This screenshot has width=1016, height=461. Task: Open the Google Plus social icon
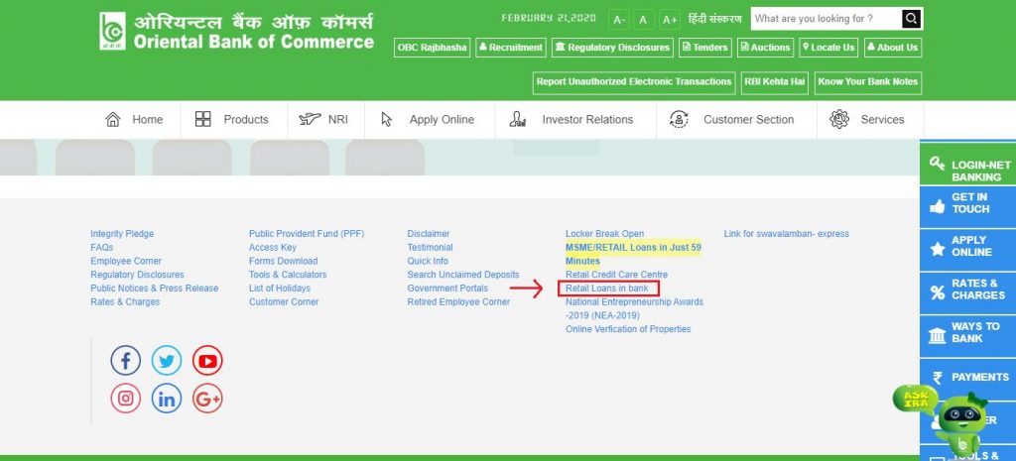pyautogui.click(x=207, y=399)
